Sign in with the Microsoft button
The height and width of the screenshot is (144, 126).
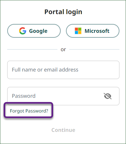point(93,31)
